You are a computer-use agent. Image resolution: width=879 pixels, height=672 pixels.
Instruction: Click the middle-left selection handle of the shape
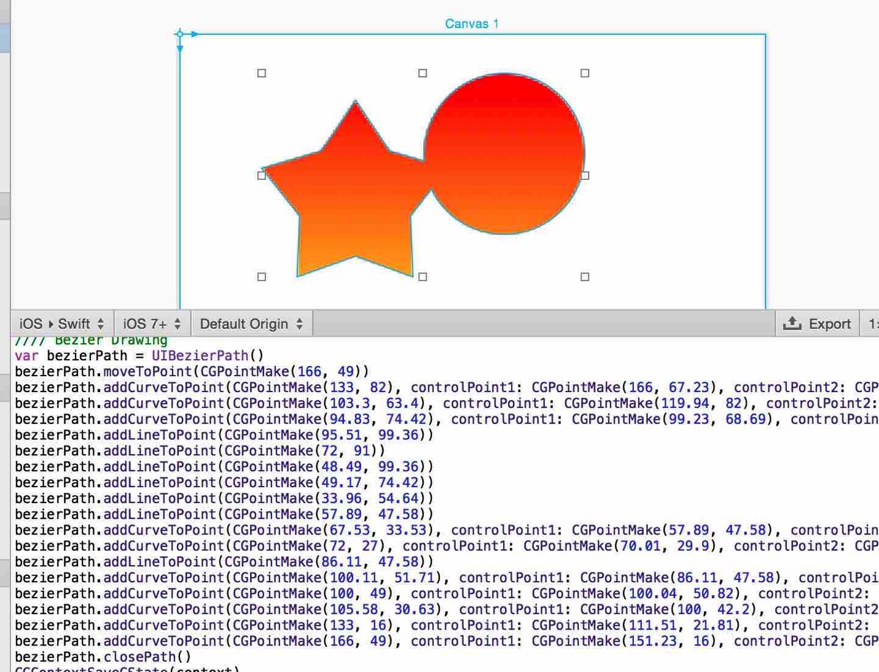262,176
